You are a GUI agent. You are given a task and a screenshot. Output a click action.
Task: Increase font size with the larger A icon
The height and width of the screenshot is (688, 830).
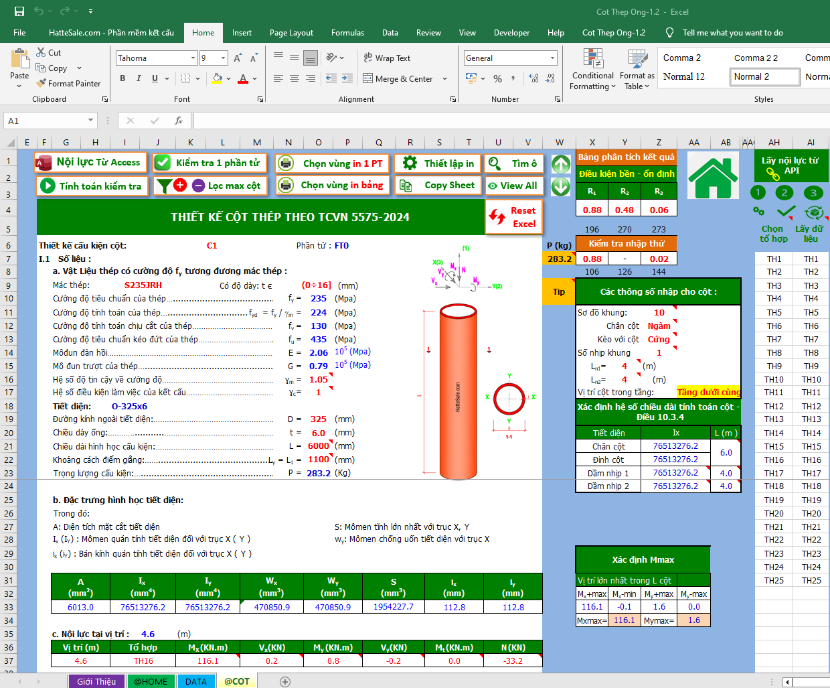(x=238, y=58)
